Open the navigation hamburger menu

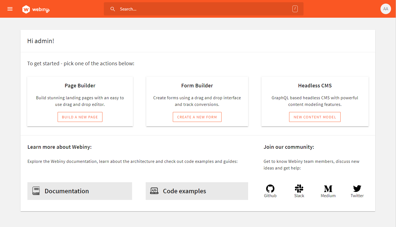[x=10, y=9]
